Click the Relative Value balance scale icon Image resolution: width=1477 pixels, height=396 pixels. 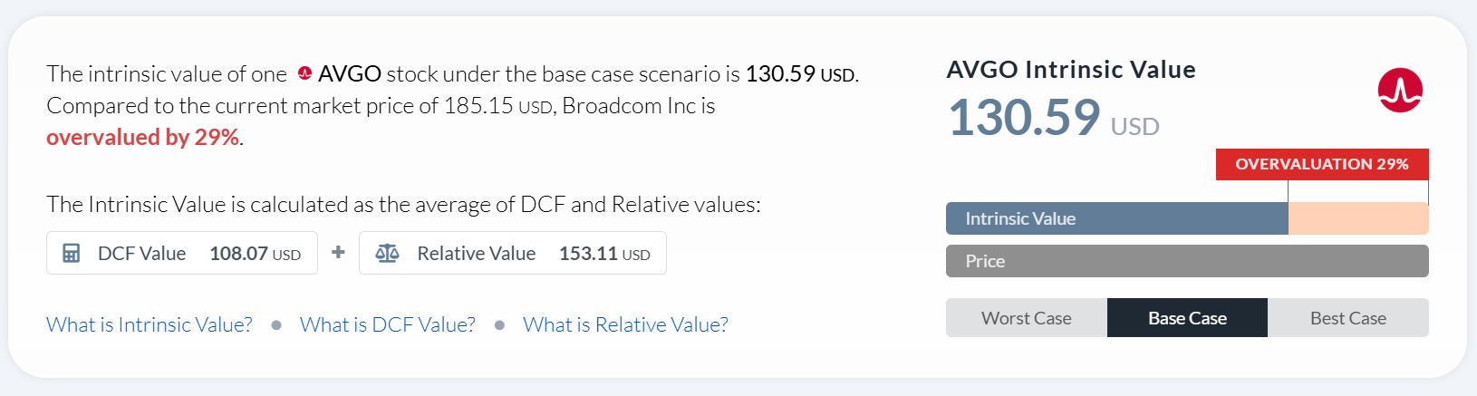(387, 254)
